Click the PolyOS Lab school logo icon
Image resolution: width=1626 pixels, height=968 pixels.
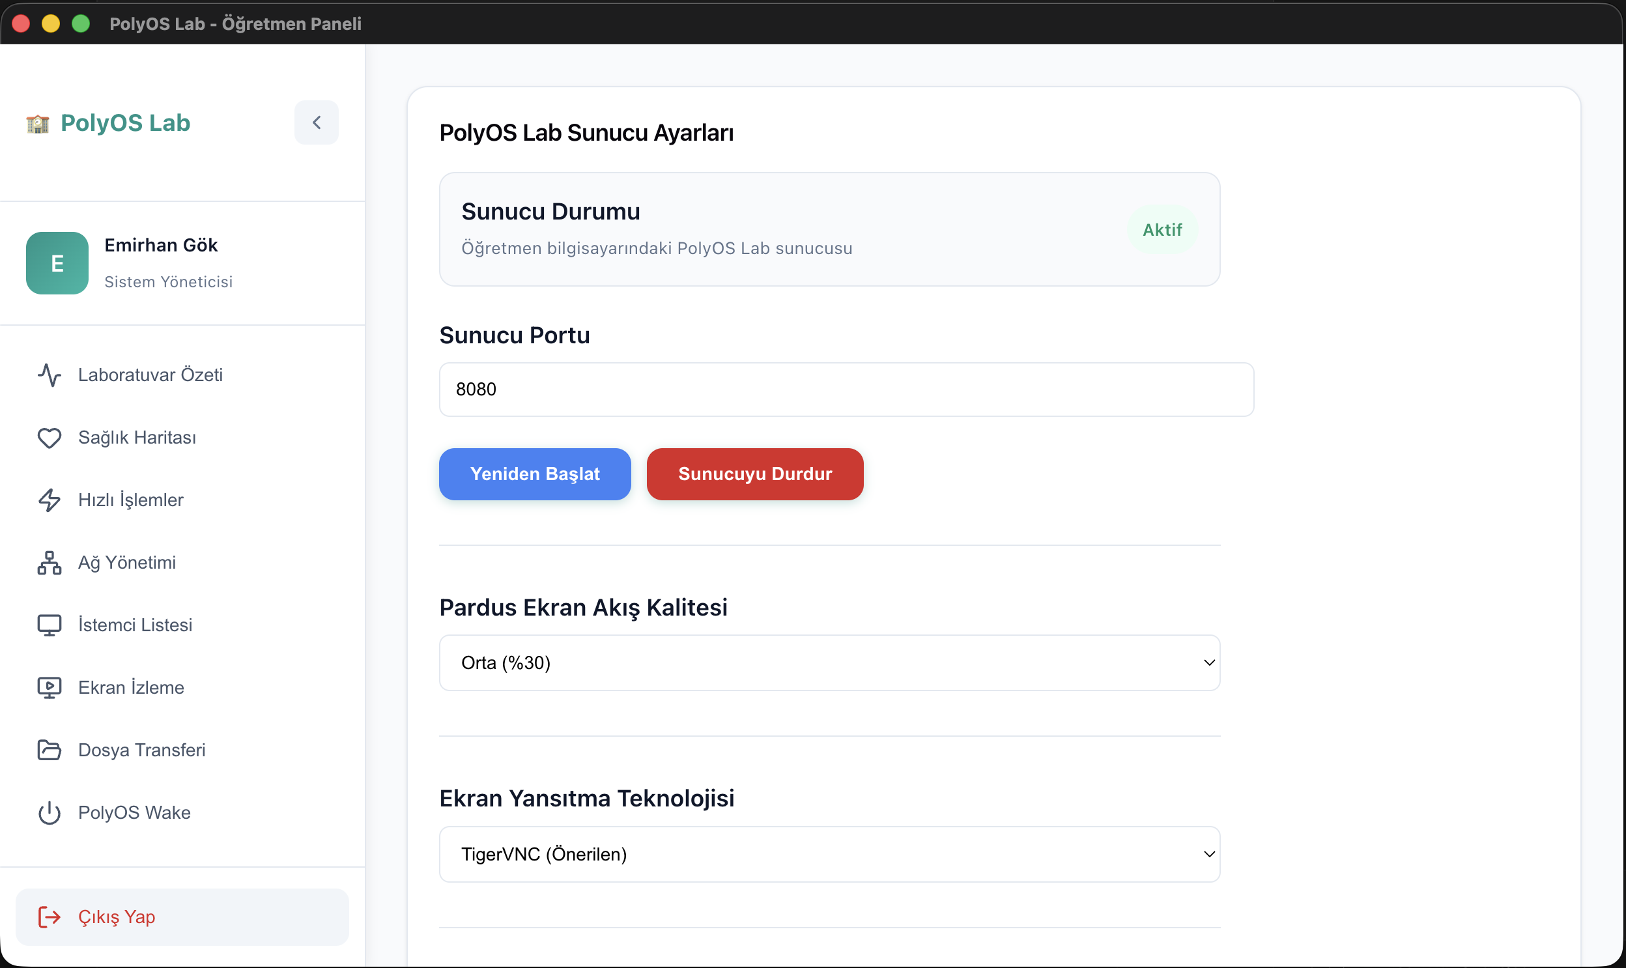click(38, 123)
